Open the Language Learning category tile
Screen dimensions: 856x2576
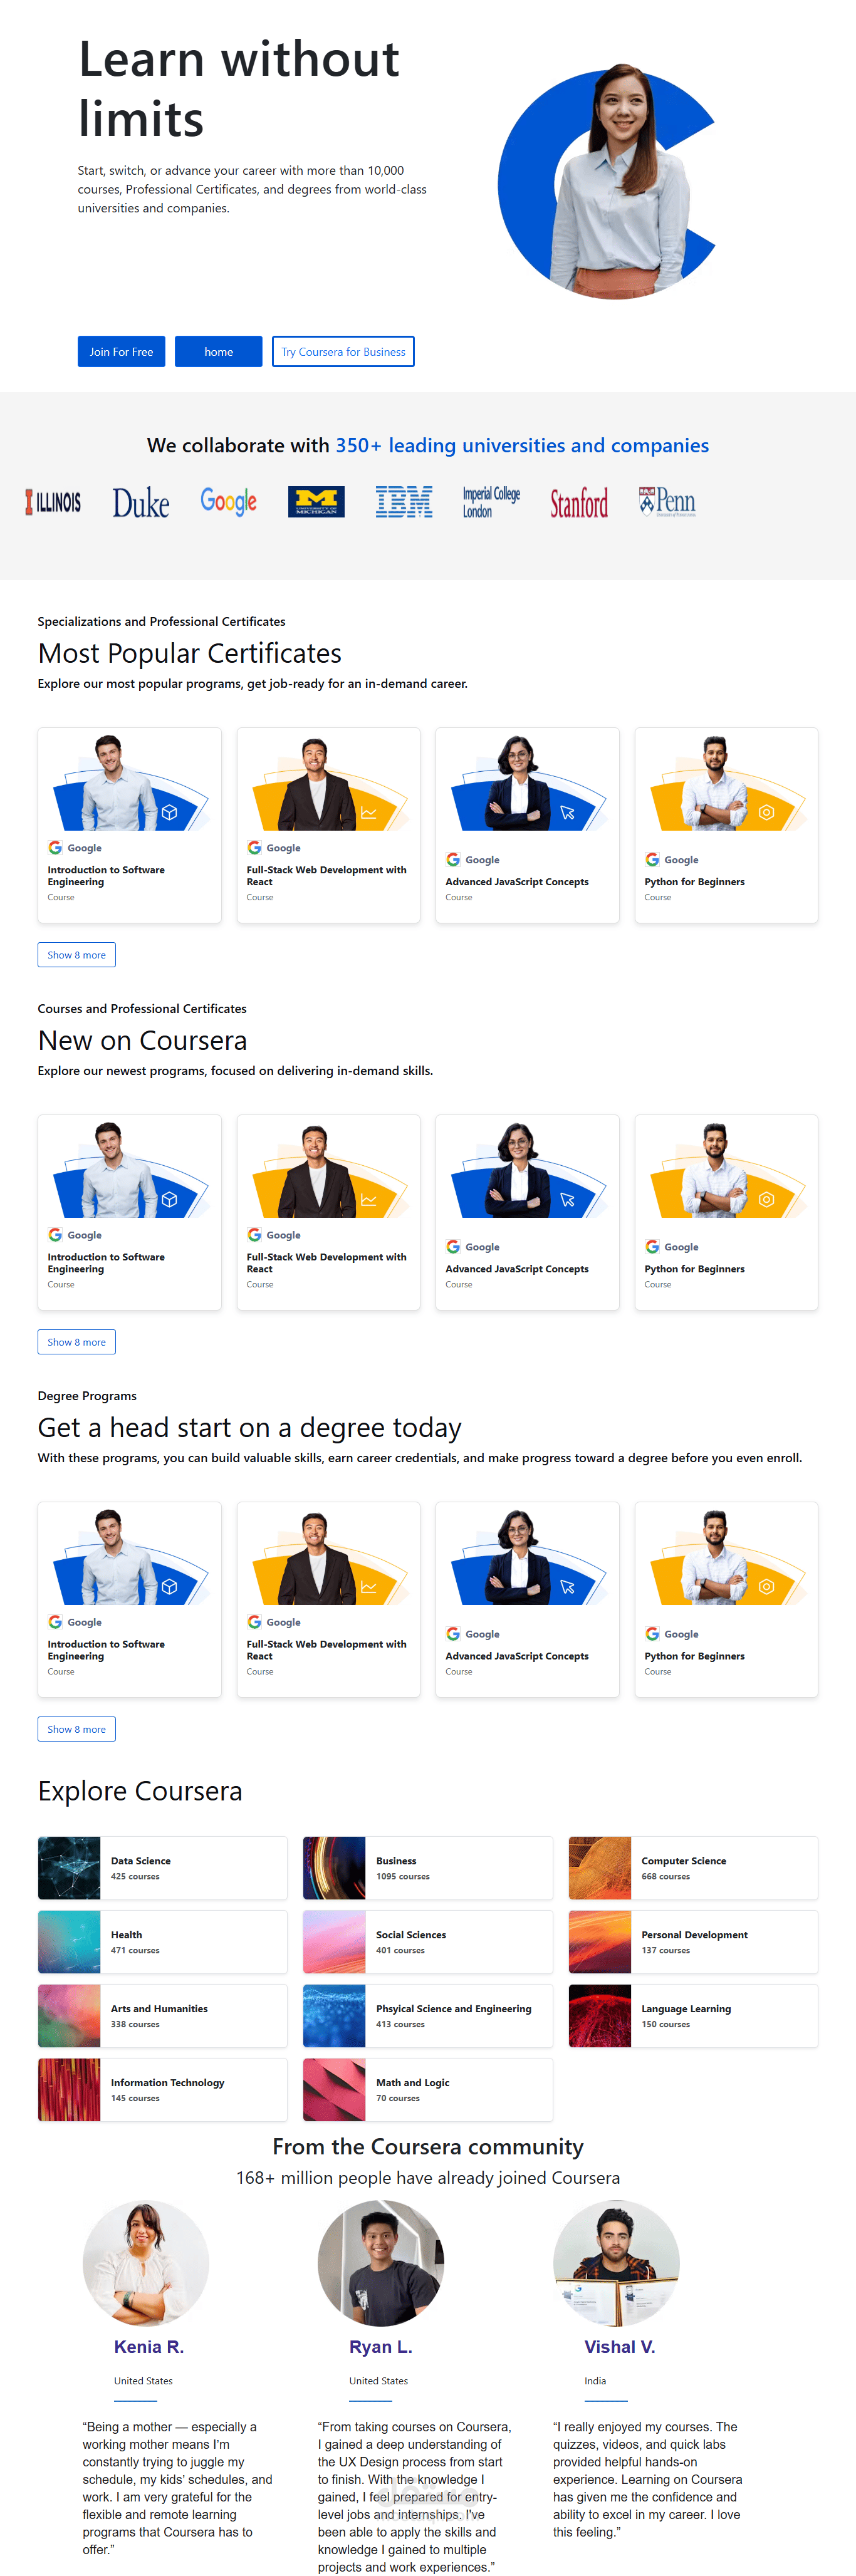tap(693, 2016)
